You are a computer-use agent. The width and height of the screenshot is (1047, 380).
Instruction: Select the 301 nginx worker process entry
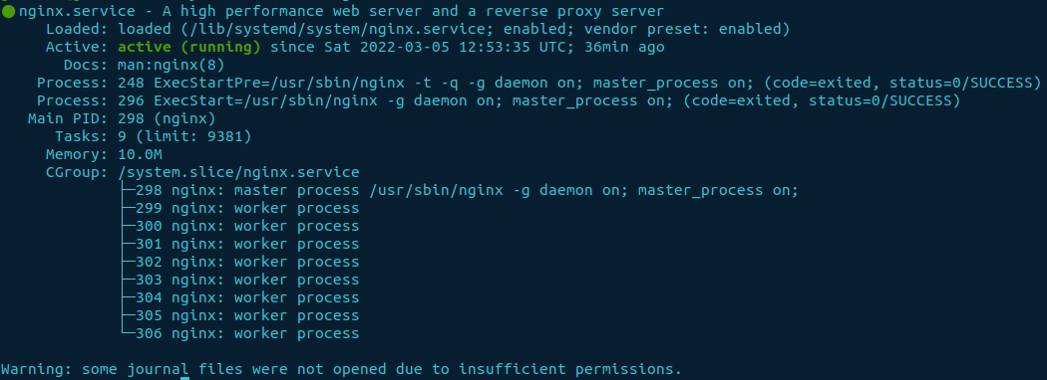pos(247,245)
